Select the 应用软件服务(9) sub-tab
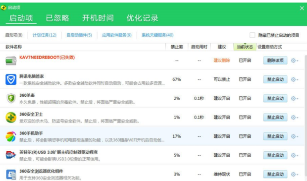 pos(117,35)
